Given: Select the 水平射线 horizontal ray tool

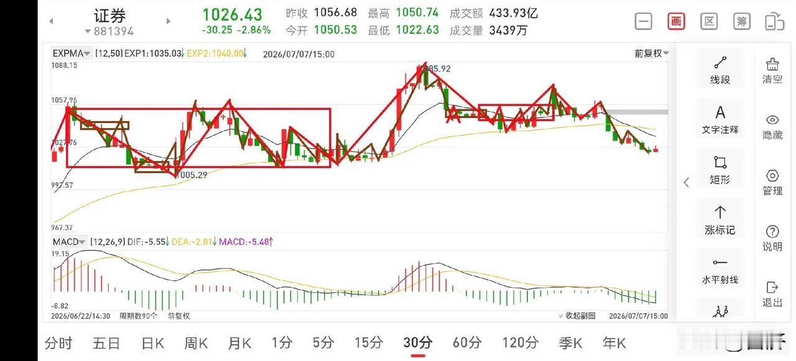Looking at the screenshot, I should pos(720,271).
